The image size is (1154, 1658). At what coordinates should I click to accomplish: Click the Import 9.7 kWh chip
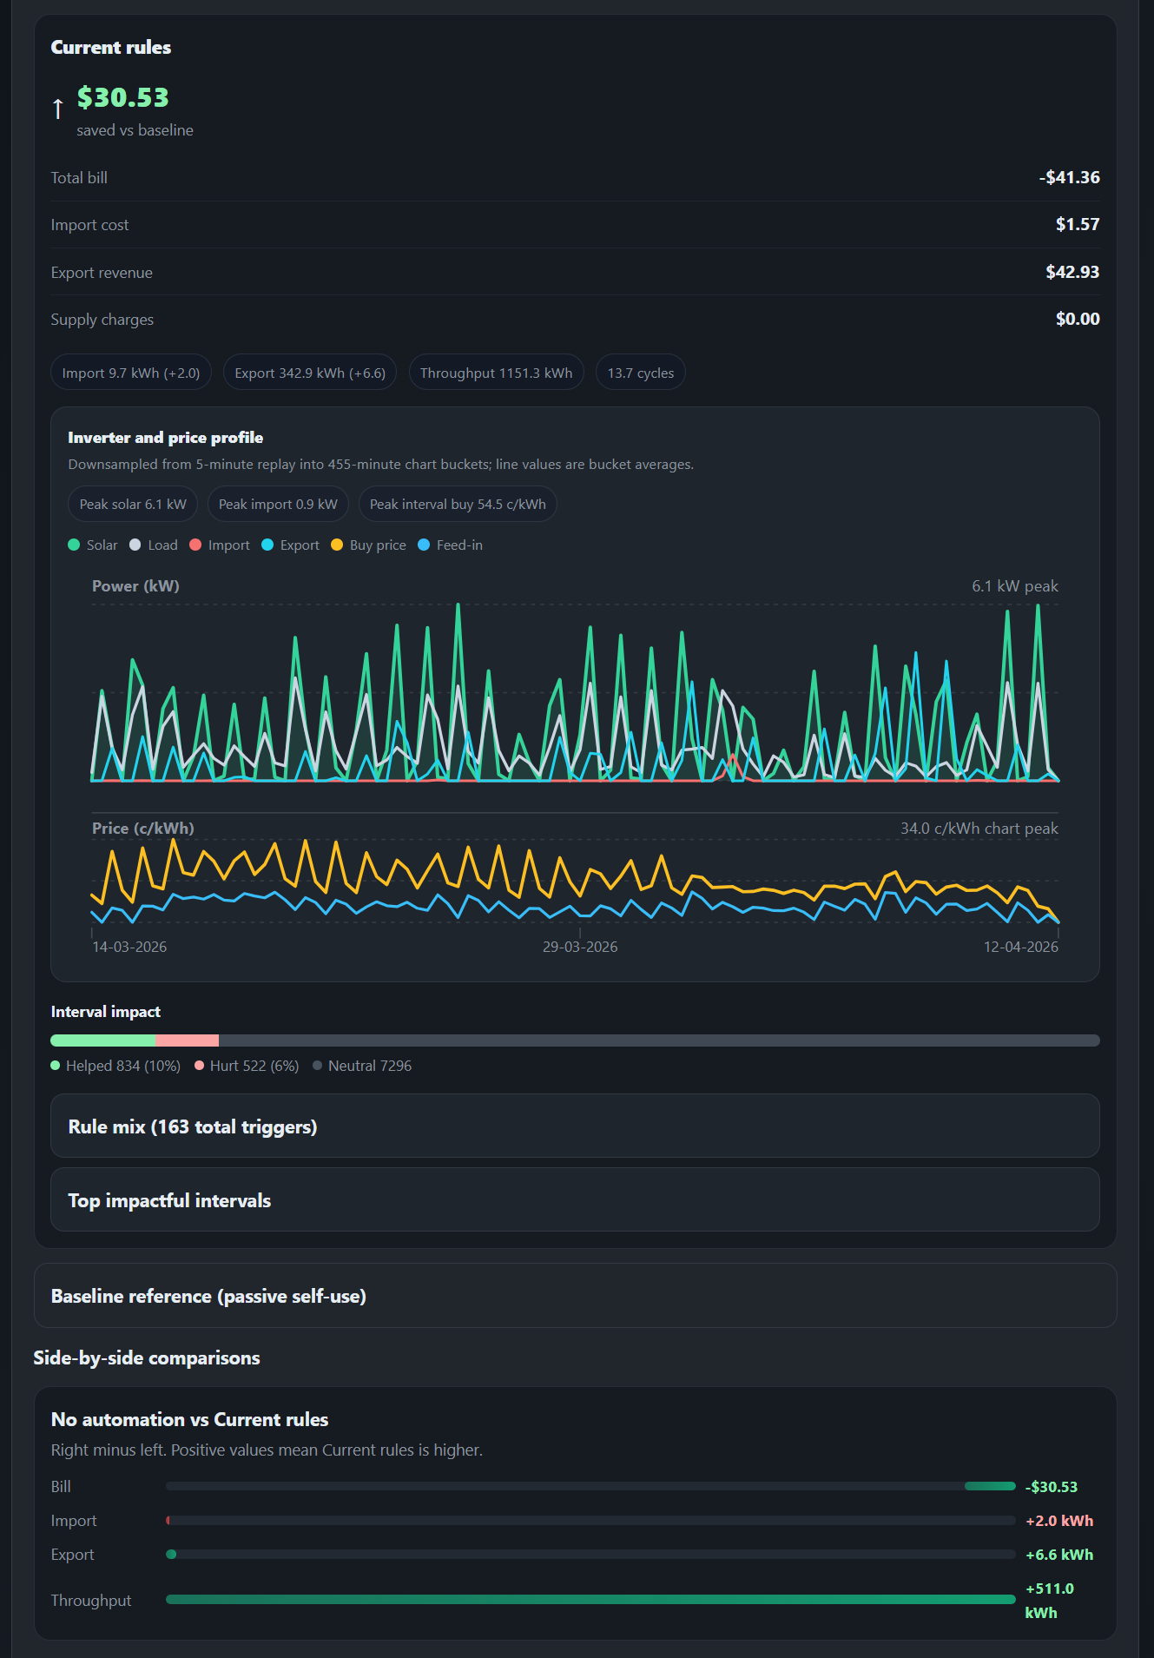click(131, 373)
